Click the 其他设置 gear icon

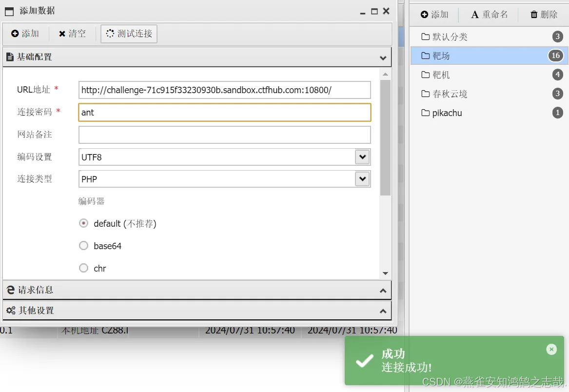click(x=10, y=311)
